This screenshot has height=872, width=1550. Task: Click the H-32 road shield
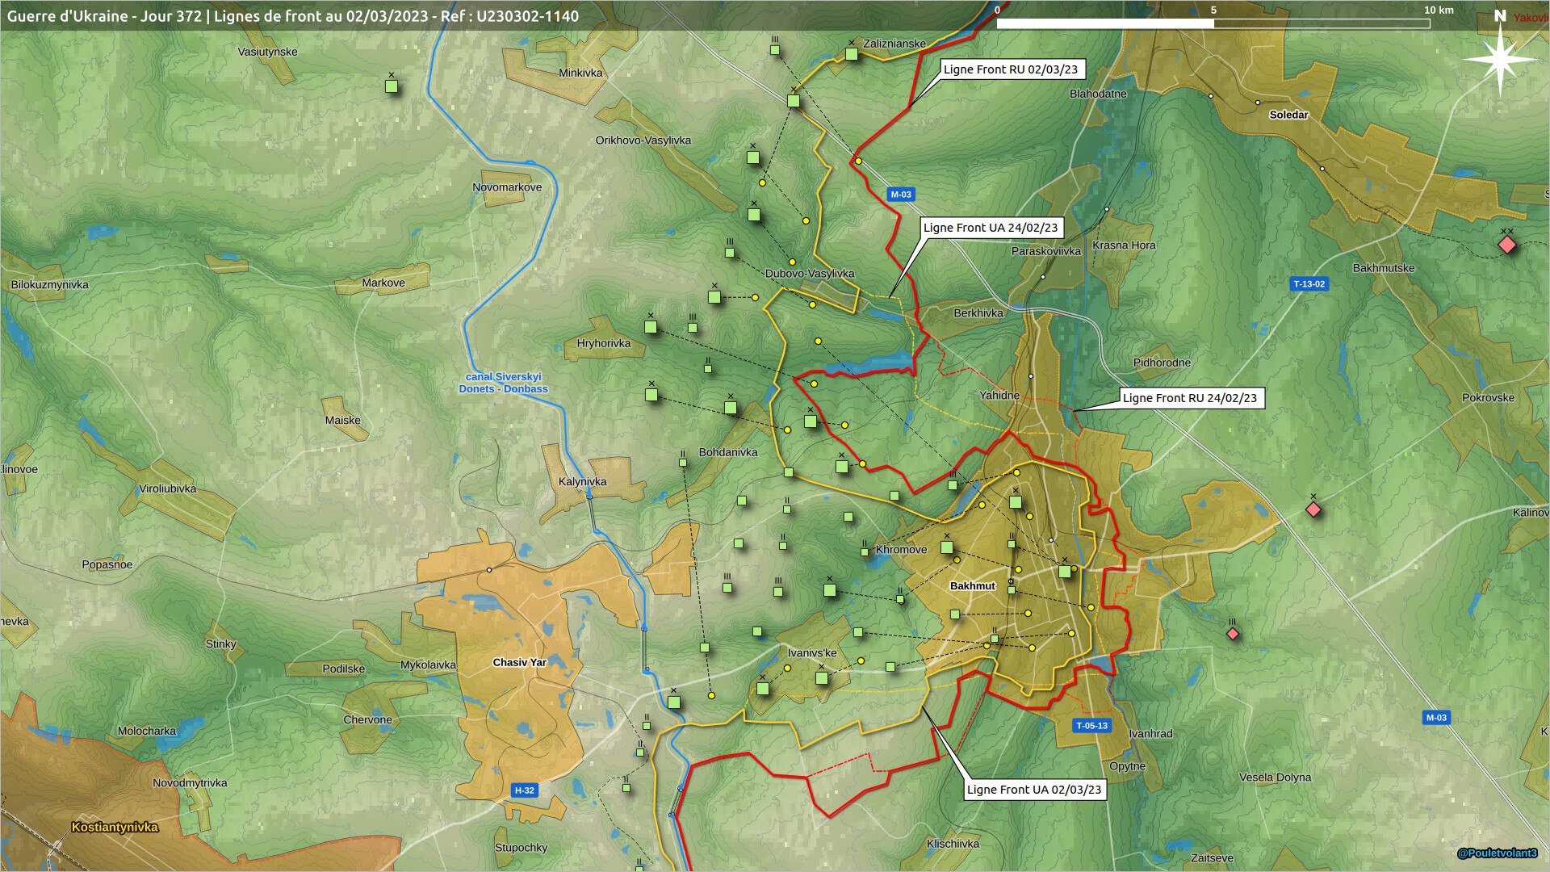524,790
